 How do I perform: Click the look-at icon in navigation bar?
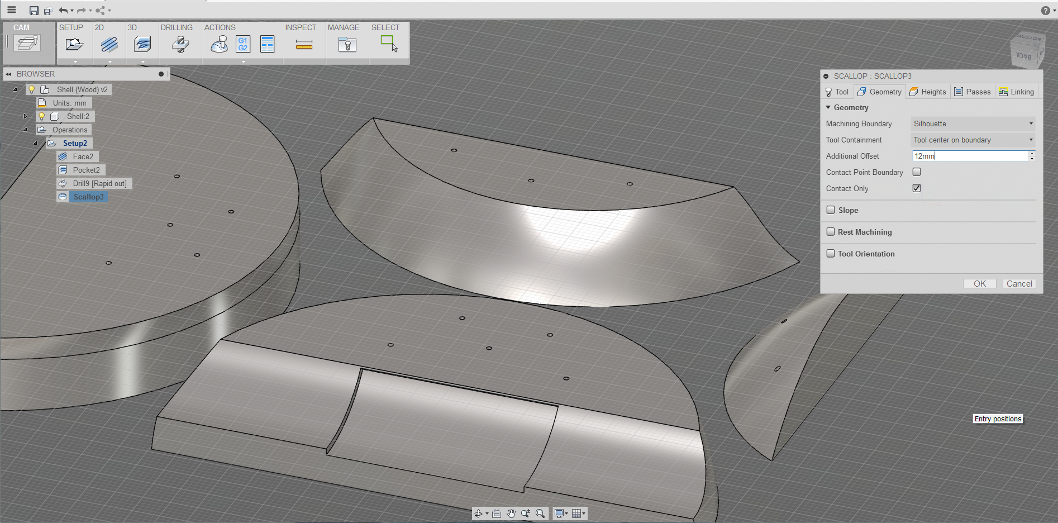click(497, 514)
